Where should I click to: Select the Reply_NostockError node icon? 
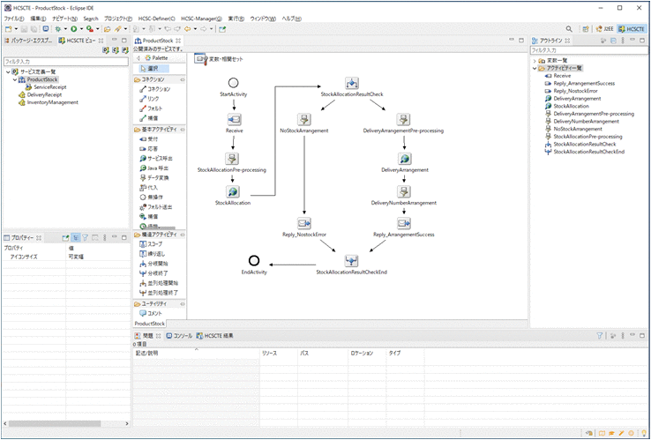point(304,223)
